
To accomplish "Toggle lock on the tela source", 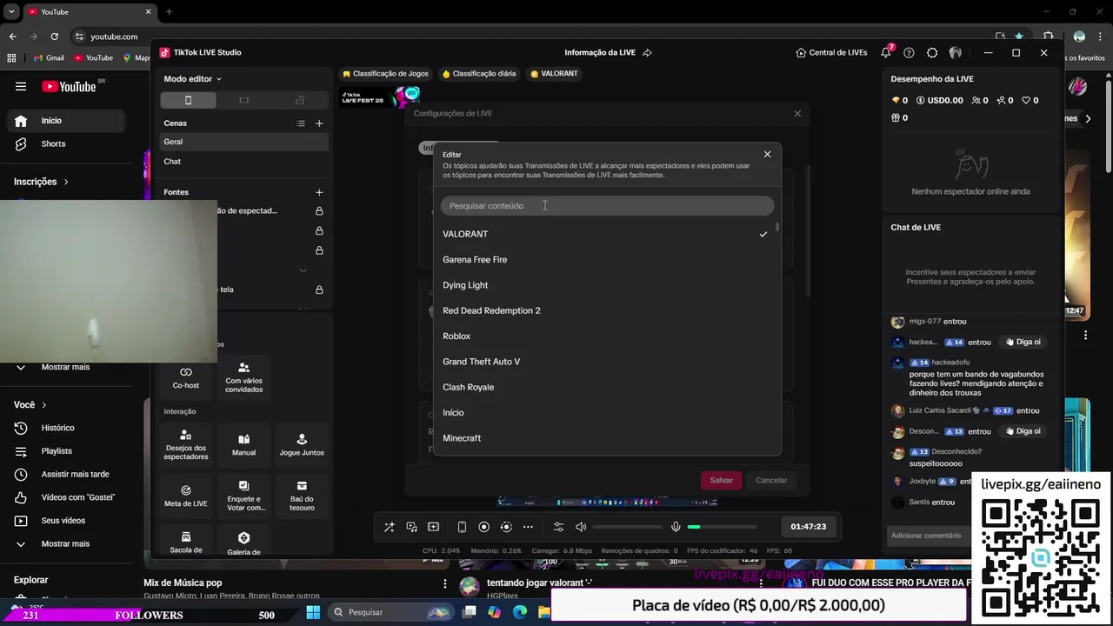I will (319, 290).
